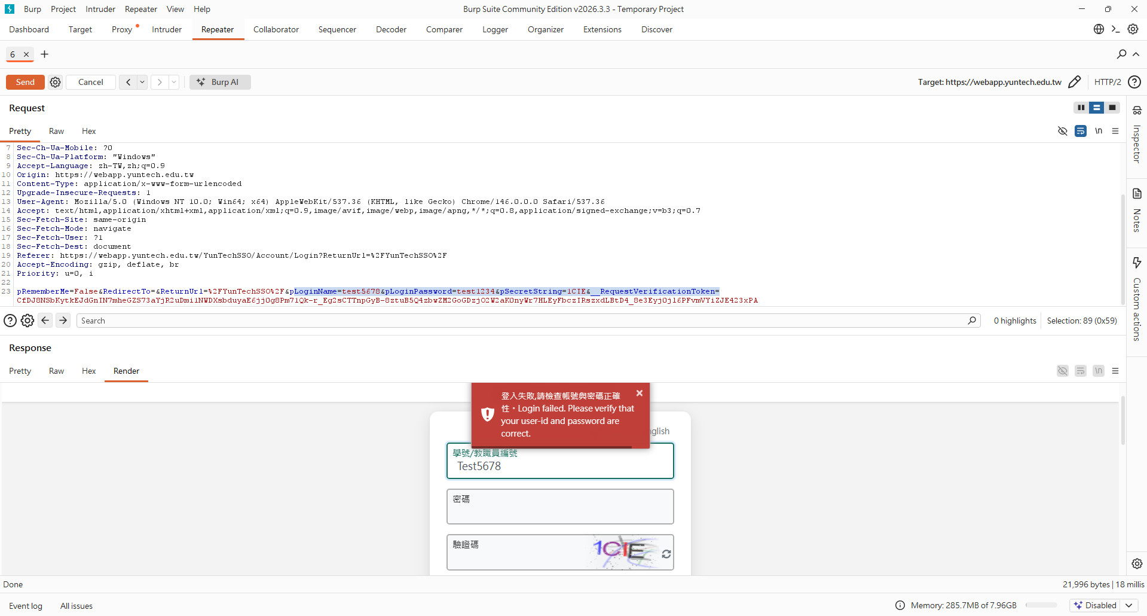The width and height of the screenshot is (1147, 616).
Task: Close the login failed alert
Action: point(640,393)
